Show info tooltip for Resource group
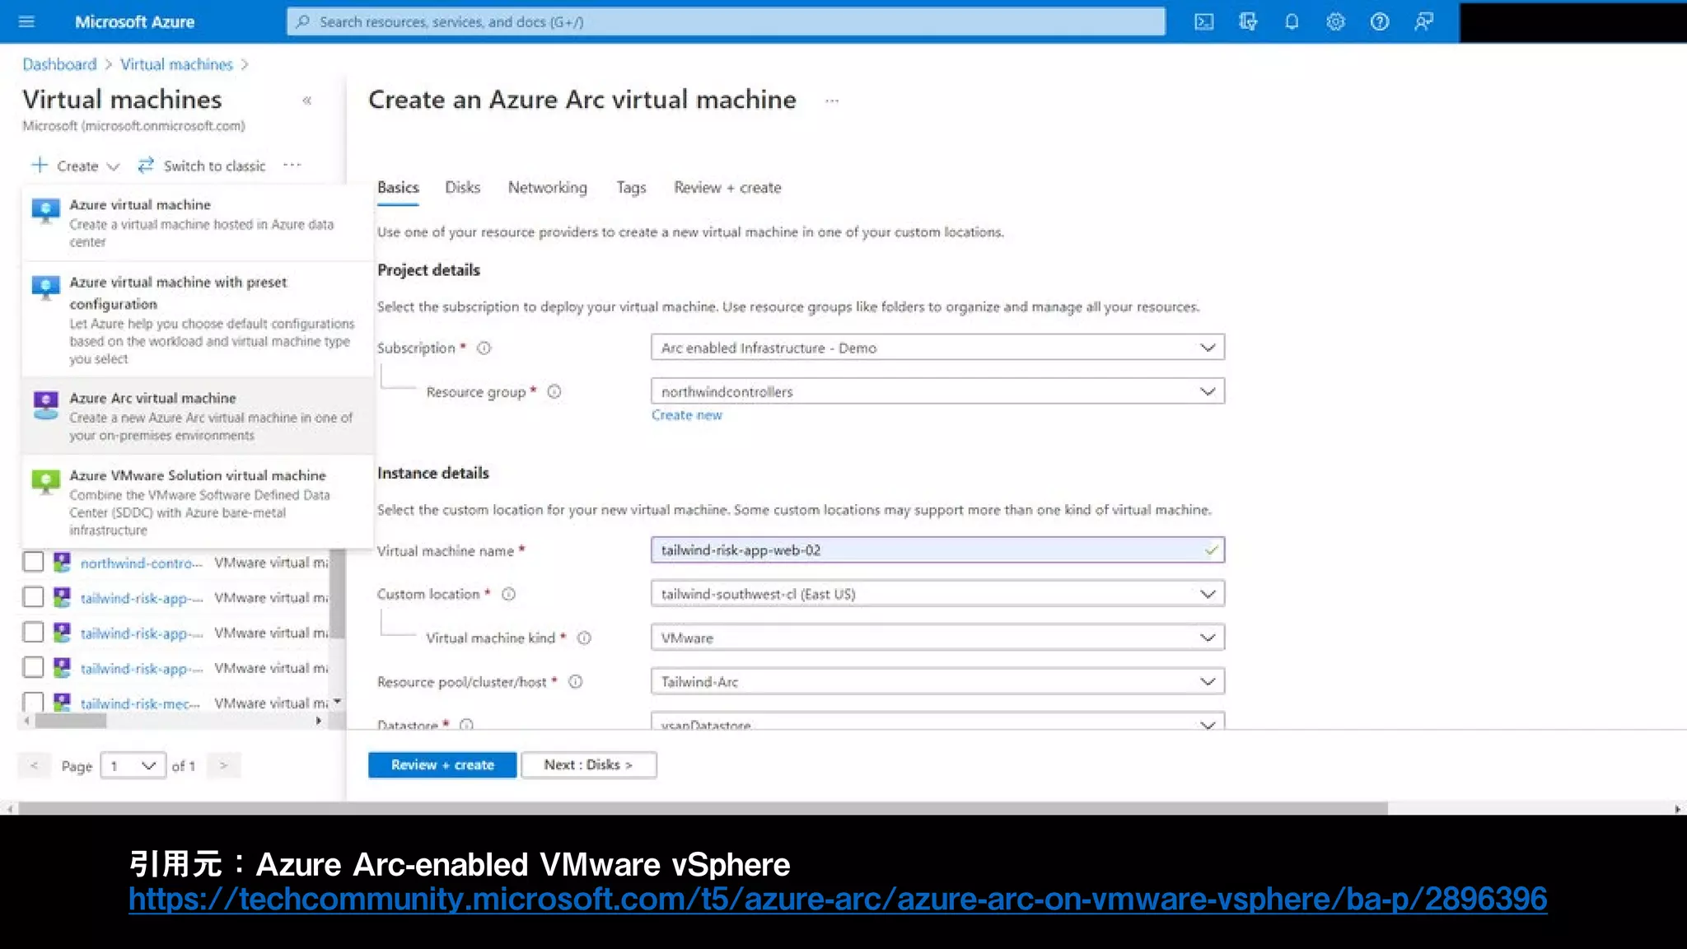1687x949 pixels. pos(554,391)
